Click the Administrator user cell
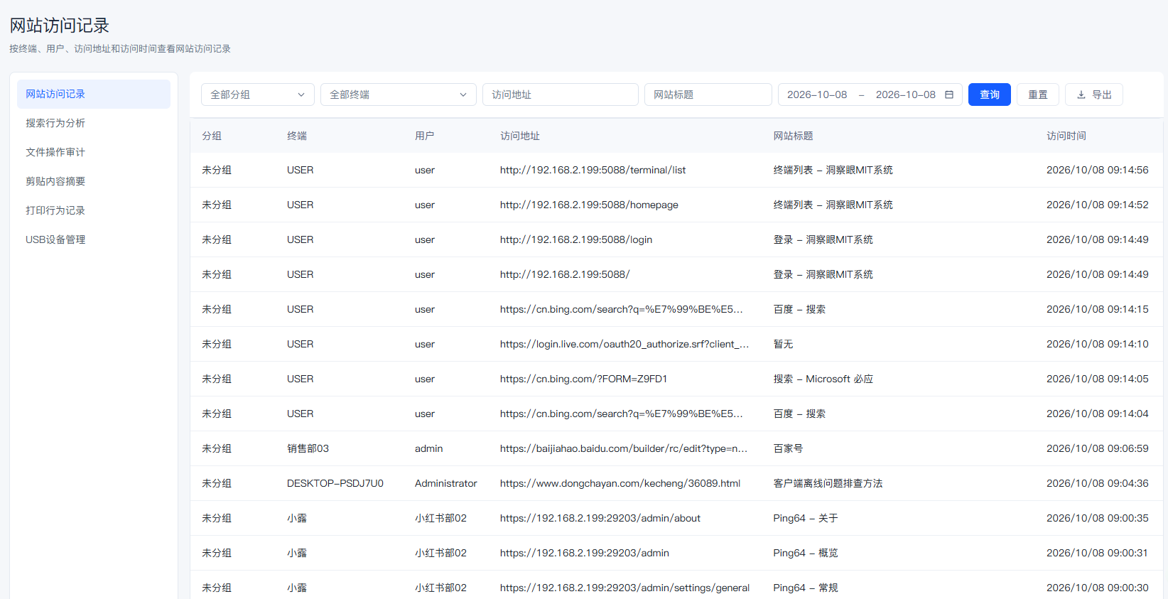1168x599 pixels. click(446, 483)
